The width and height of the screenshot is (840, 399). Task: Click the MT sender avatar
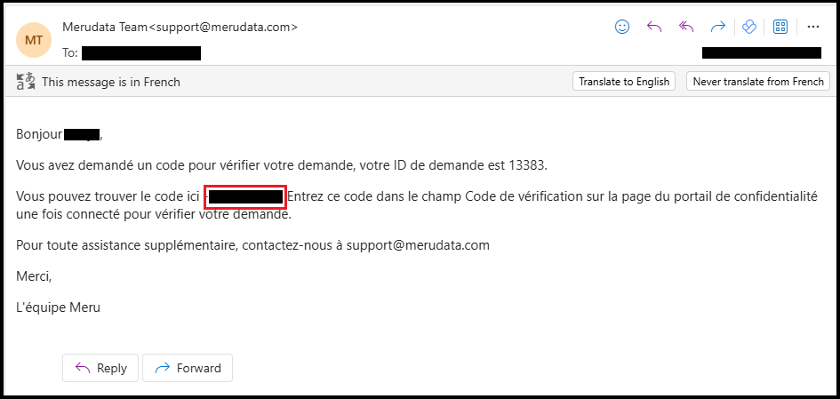[34, 40]
